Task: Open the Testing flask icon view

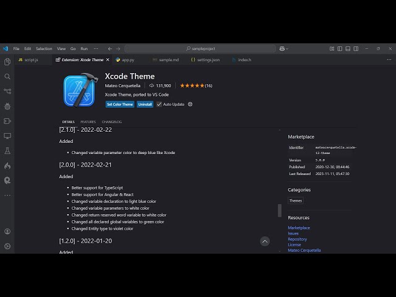Action: point(7,151)
